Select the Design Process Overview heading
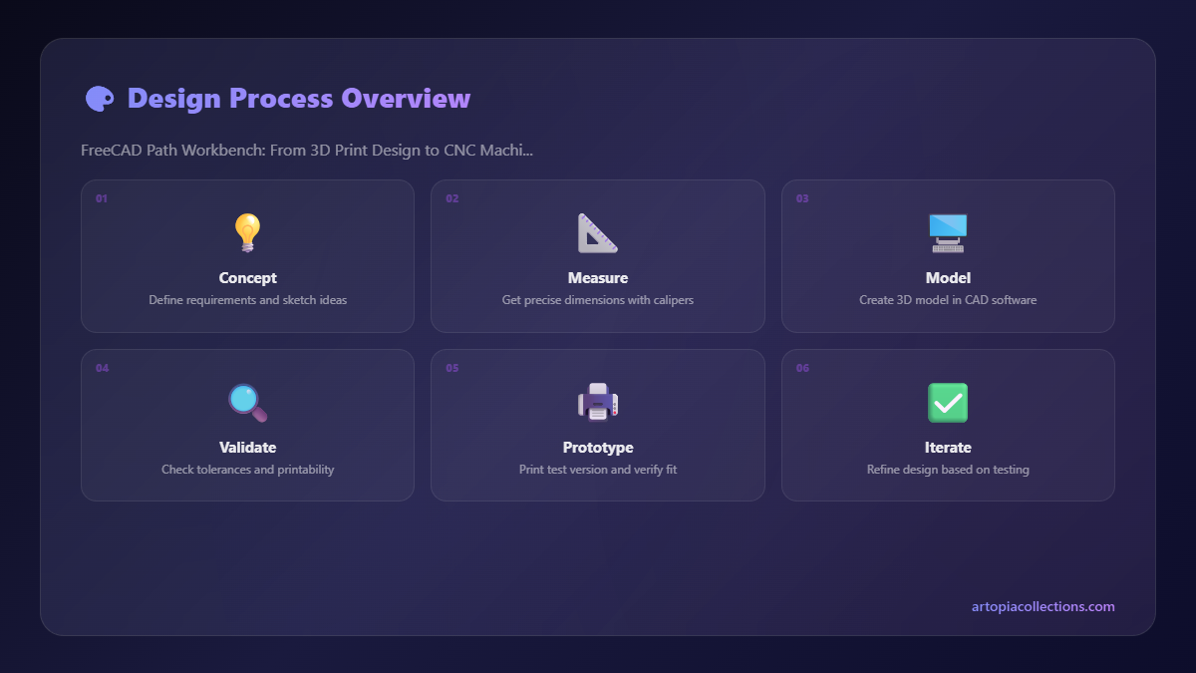Image resolution: width=1196 pixels, height=673 pixels. tap(298, 98)
